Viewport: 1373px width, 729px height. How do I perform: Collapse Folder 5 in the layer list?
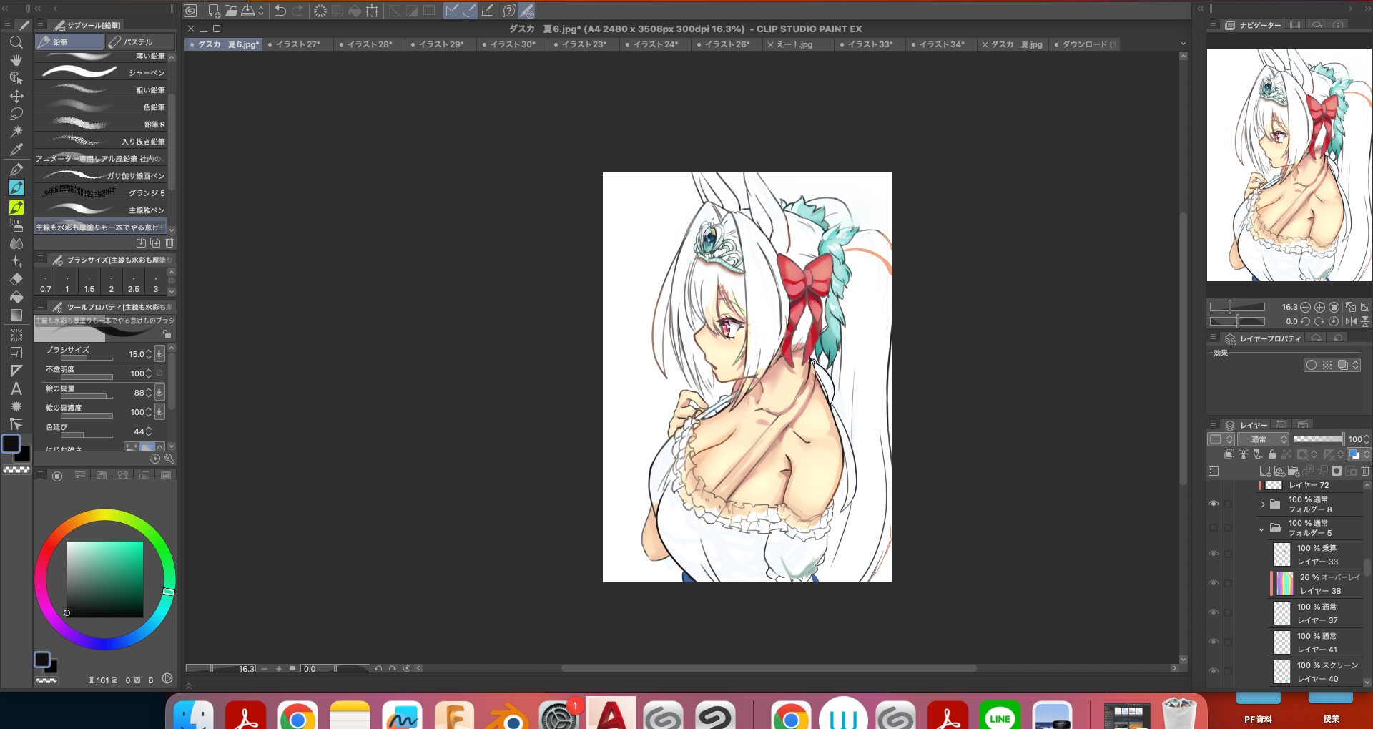pyautogui.click(x=1261, y=529)
